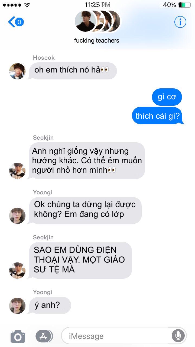
Task: Tap the group name 'fucking teachers'
Action: click(97, 41)
